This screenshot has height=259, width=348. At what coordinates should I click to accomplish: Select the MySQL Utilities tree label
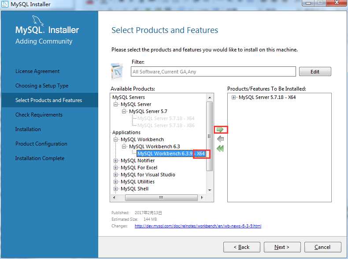(x=137, y=182)
